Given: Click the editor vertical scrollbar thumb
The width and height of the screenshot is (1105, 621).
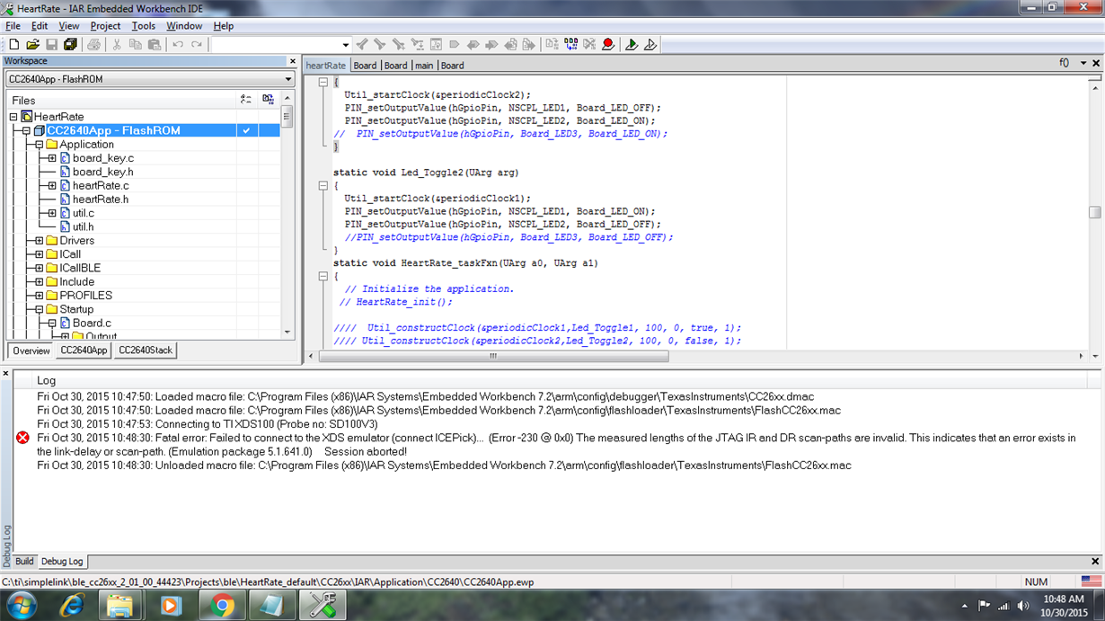Looking at the screenshot, I should pos(1094,213).
